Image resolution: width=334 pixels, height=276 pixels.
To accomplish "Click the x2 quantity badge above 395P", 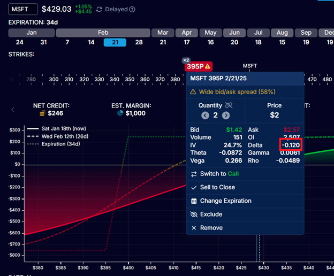I will pos(186,60).
